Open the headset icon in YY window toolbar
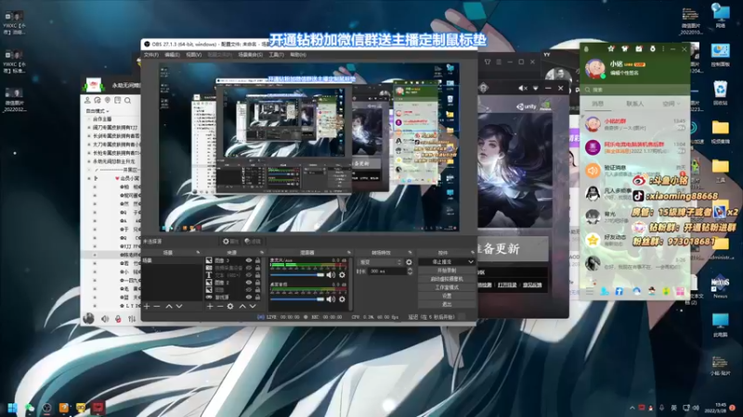The image size is (743, 417). tap(98, 100)
